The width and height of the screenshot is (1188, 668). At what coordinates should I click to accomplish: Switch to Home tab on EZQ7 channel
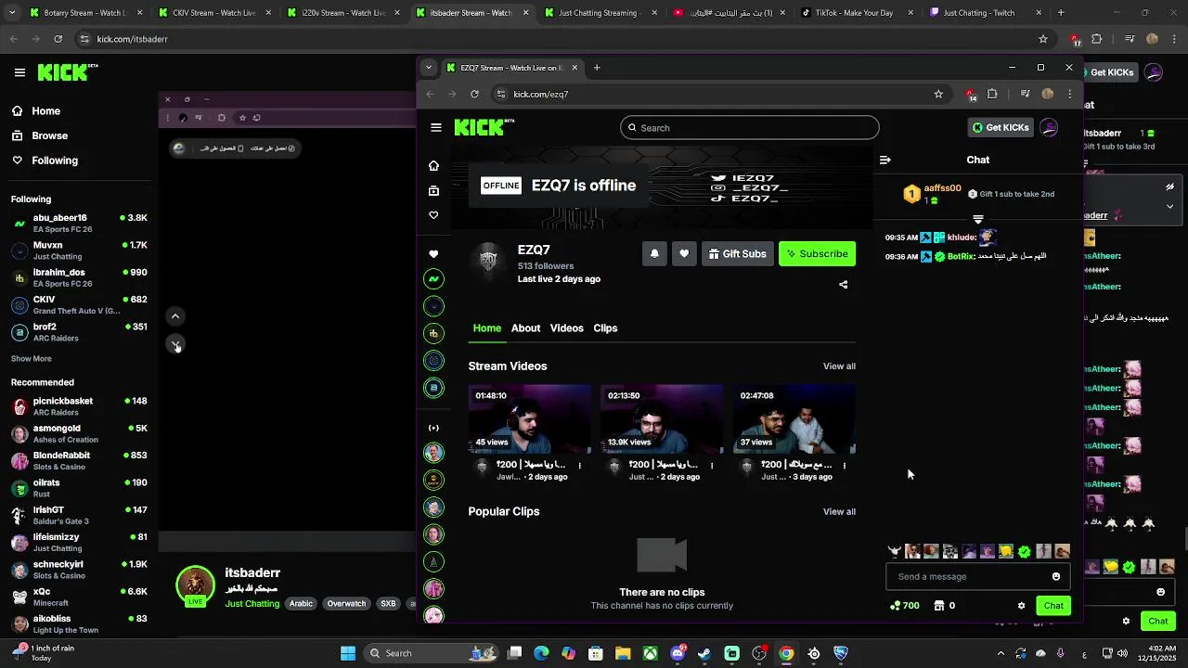tap(486, 328)
